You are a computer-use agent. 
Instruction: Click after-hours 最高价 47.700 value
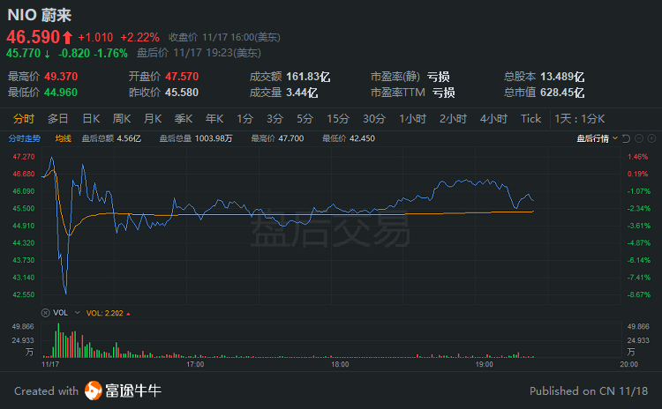pos(291,138)
